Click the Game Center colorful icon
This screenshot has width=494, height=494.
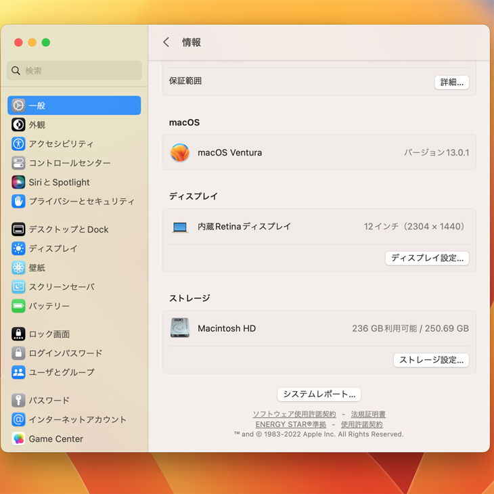click(18, 439)
